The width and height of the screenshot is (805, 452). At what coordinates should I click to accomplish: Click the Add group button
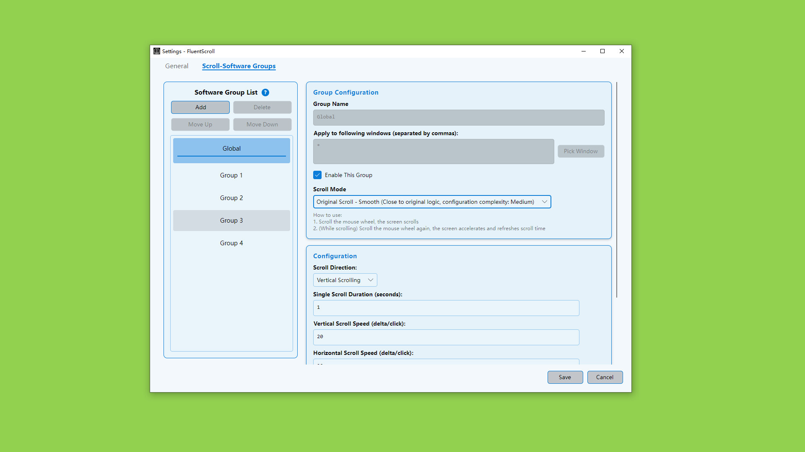pos(200,107)
